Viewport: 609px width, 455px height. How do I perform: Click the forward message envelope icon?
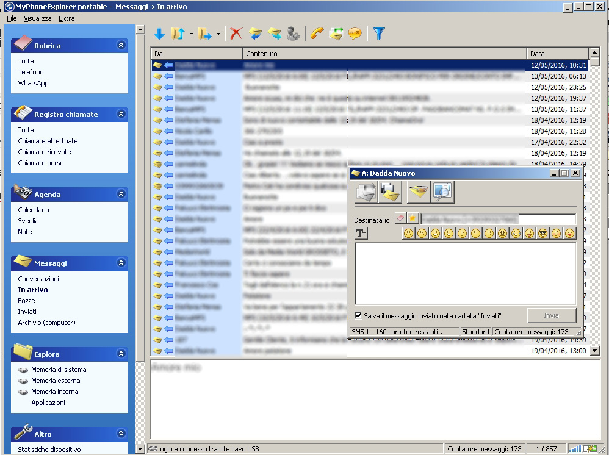pos(274,34)
